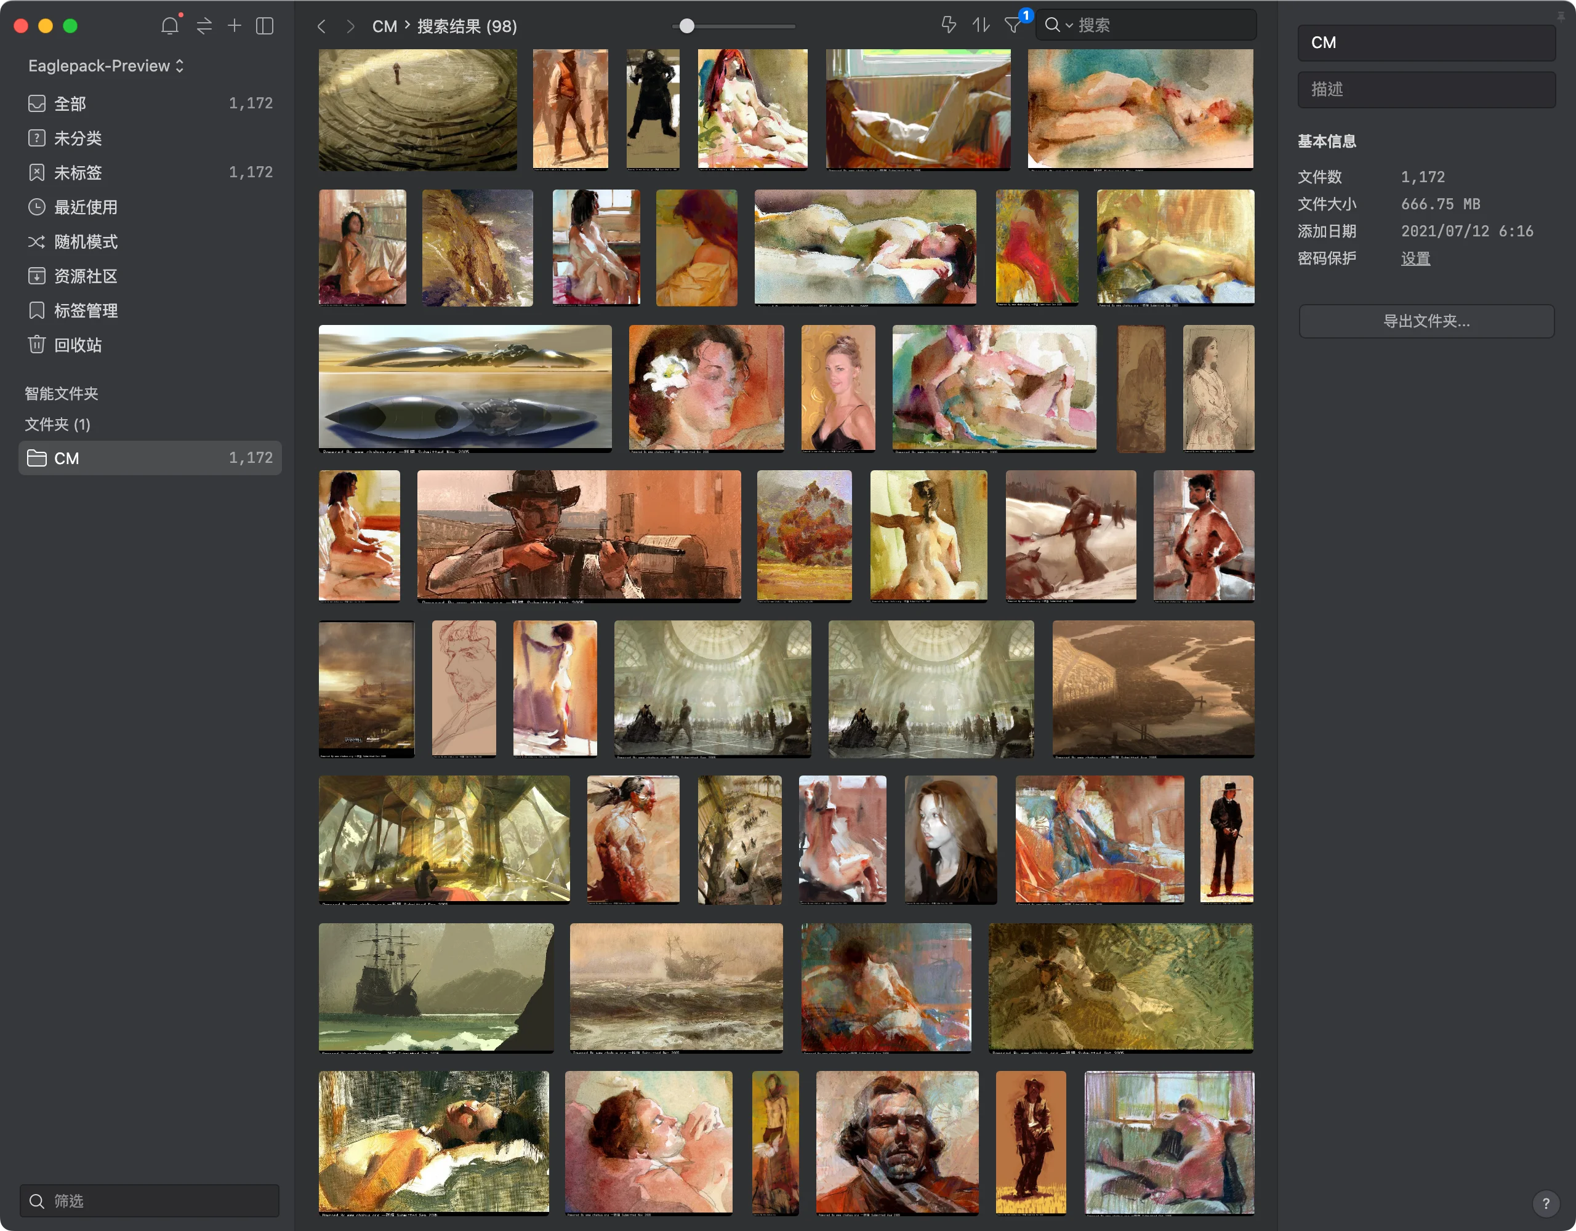Viewport: 1576px width, 1231px height.
Task: Open the figure in snow with sword thumbnail
Action: 1071,536
